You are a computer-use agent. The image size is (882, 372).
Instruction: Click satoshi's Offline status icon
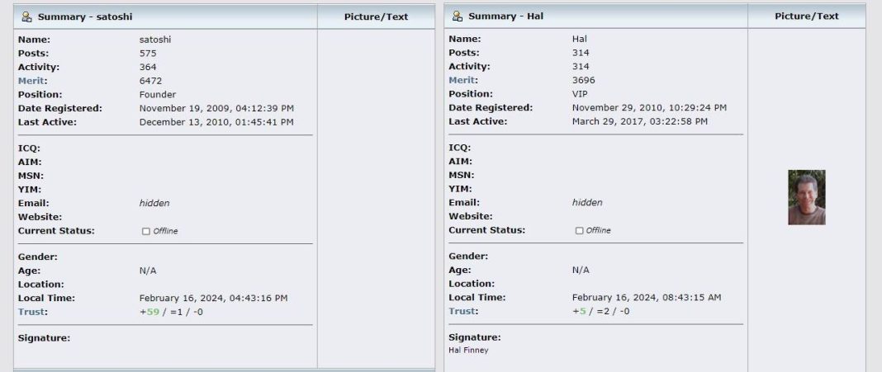(146, 232)
